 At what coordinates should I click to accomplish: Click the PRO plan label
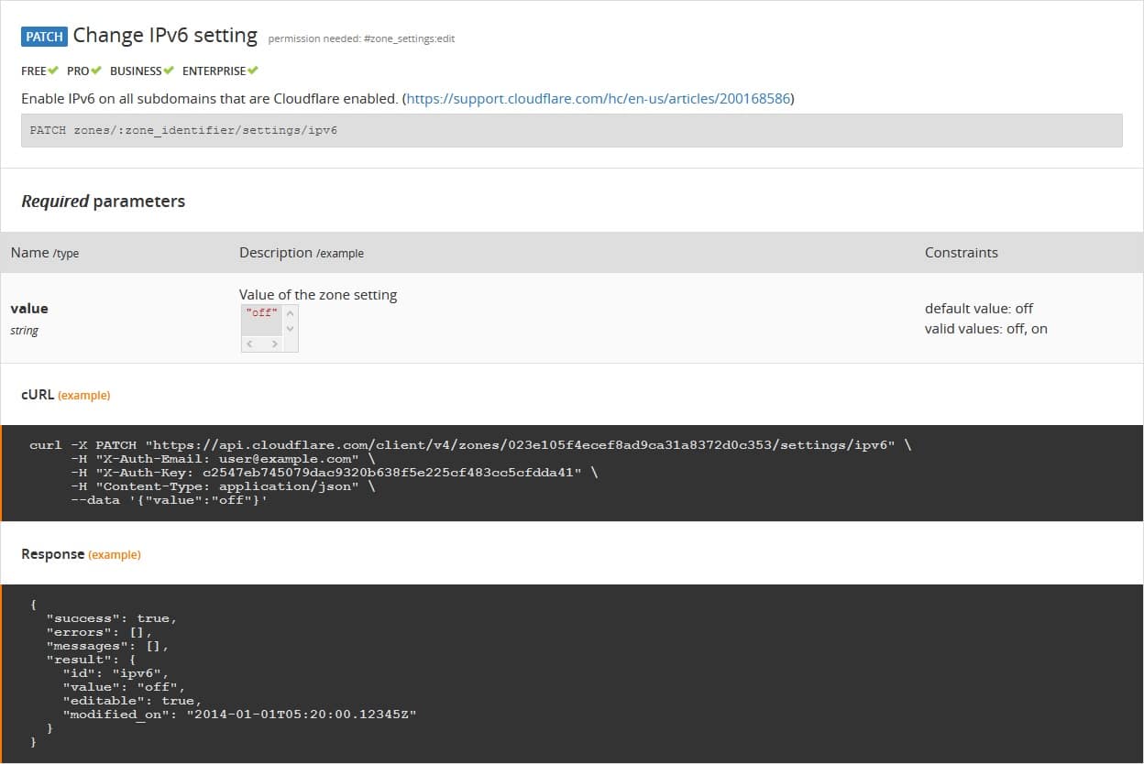click(x=78, y=71)
